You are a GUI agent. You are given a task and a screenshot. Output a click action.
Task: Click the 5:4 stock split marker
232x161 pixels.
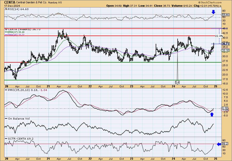[x=177, y=82]
